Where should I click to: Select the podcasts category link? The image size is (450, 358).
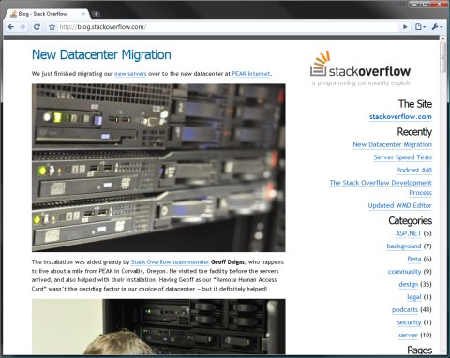coord(405,309)
